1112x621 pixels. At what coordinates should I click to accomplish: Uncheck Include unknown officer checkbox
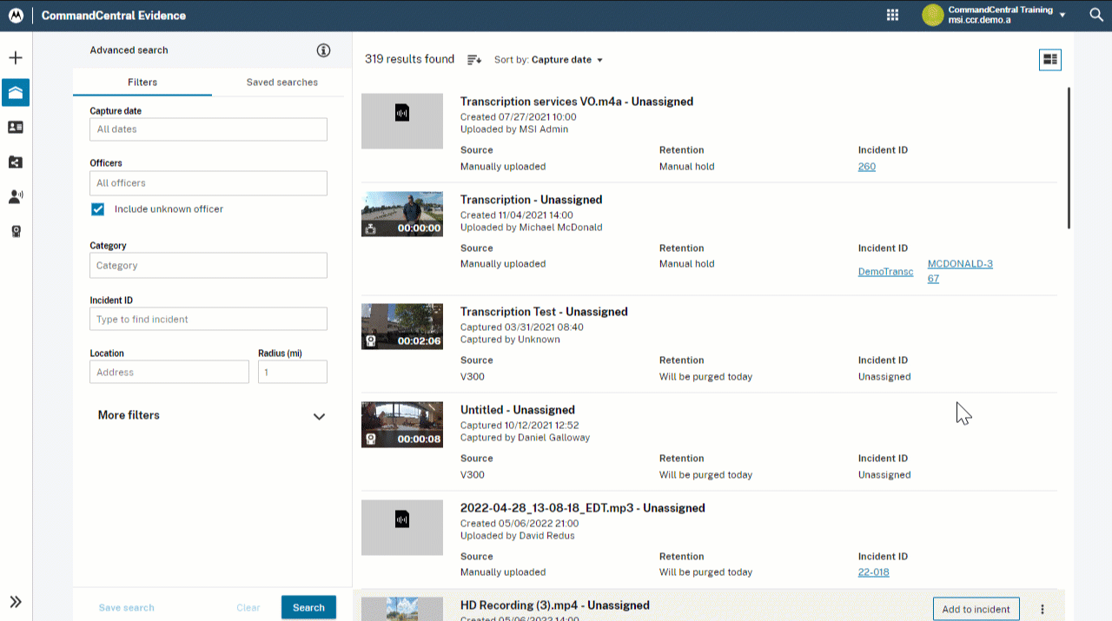coord(98,209)
